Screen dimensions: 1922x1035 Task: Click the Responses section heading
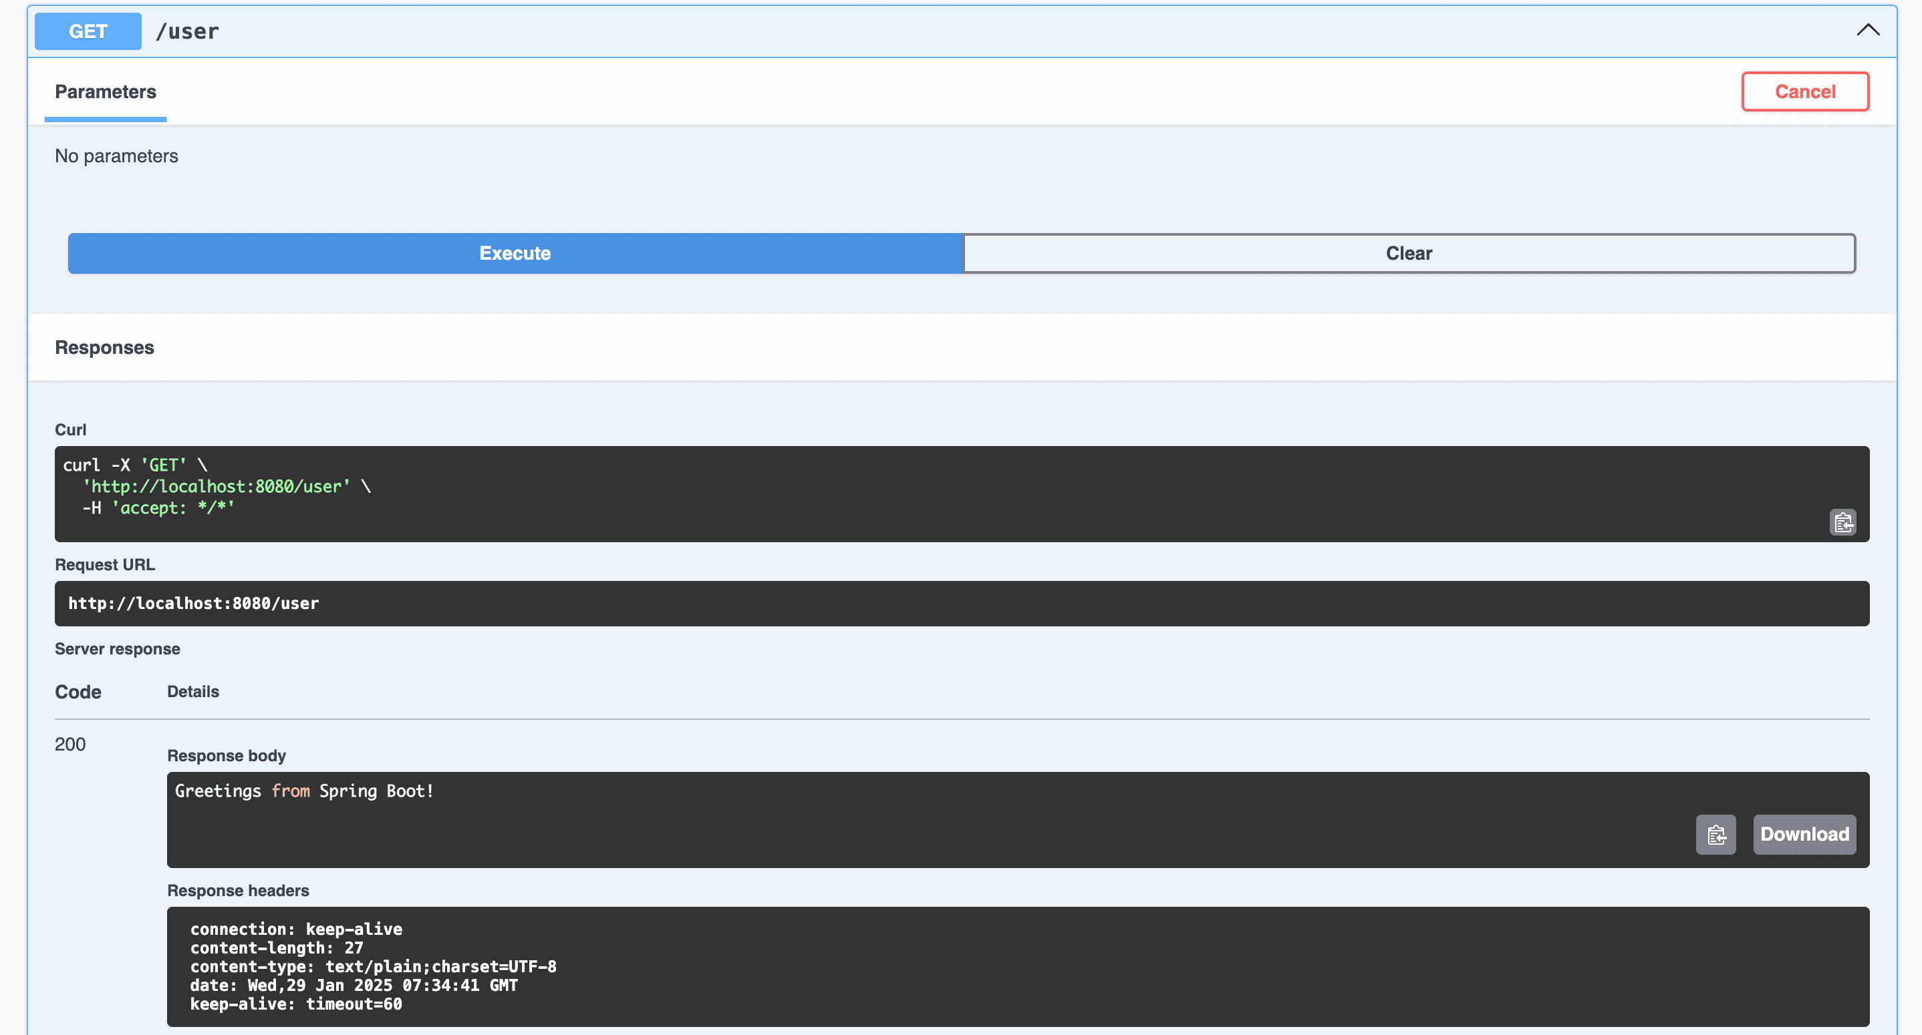click(104, 347)
